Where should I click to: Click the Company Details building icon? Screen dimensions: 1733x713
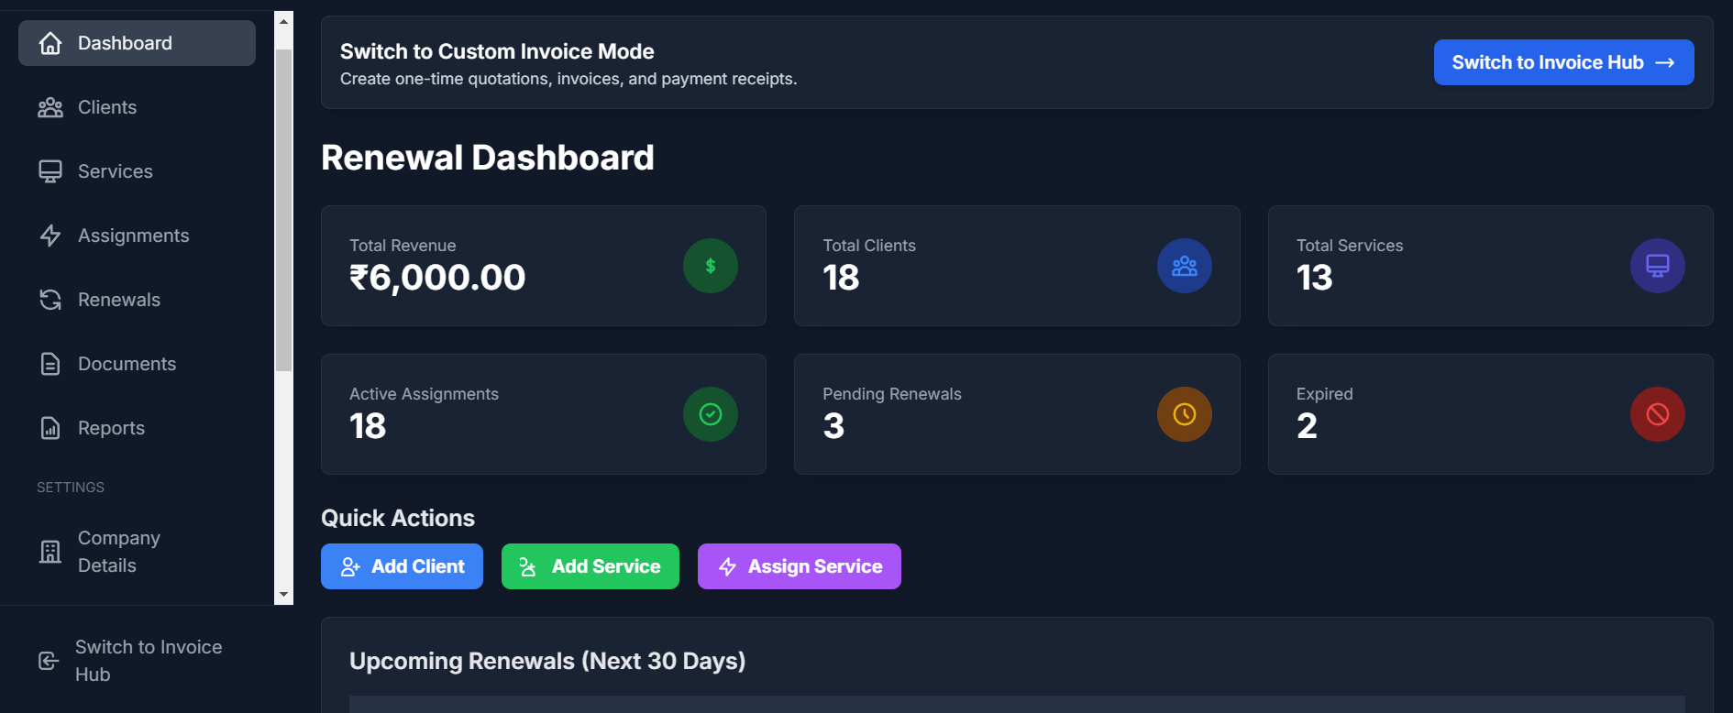[50, 552]
